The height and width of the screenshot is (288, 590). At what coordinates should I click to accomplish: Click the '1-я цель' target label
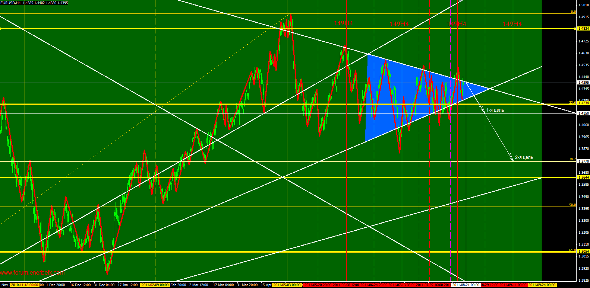(x=495, y=110)
